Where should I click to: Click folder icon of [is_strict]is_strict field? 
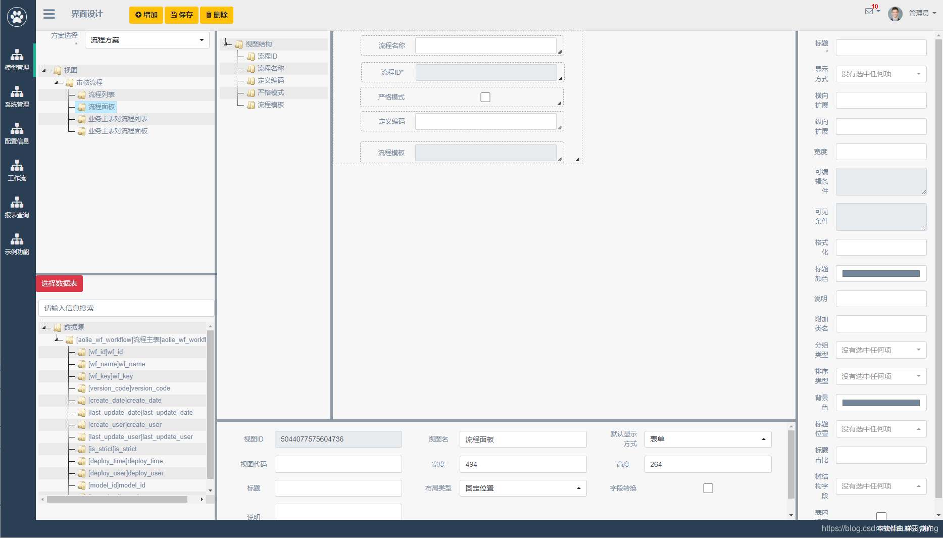click(x=82, y=449)
